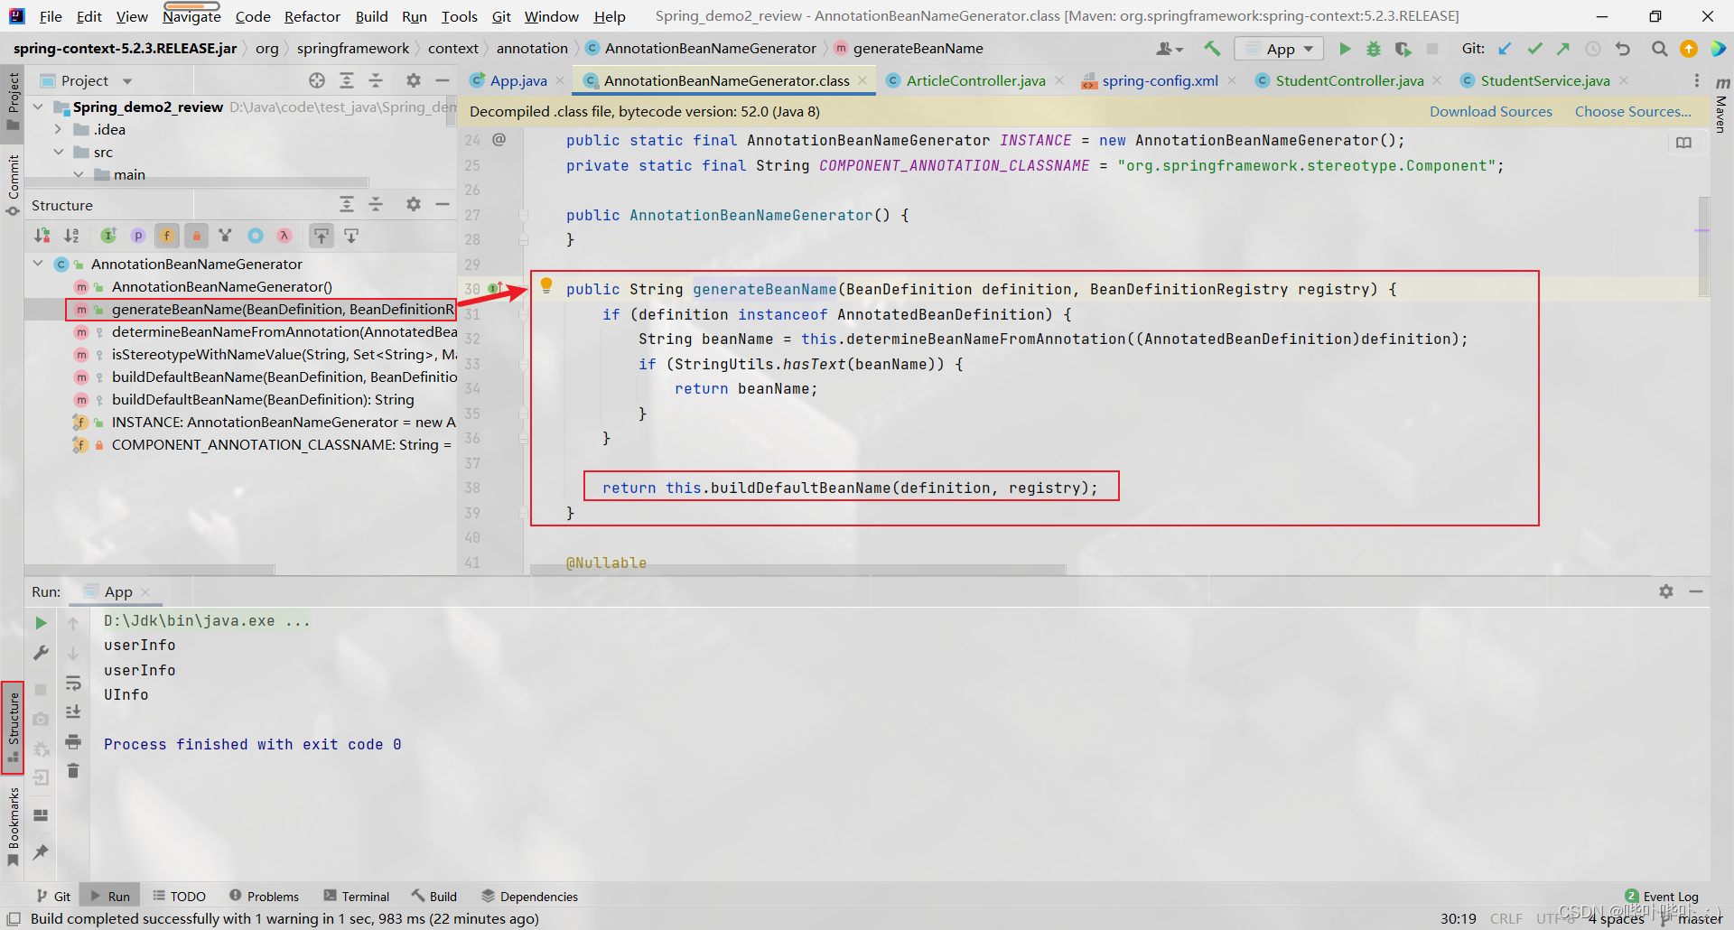The image size is (1734, 930).
Task: Toggle Autoscroll to Source in Structure
Action: click(322, 236)
